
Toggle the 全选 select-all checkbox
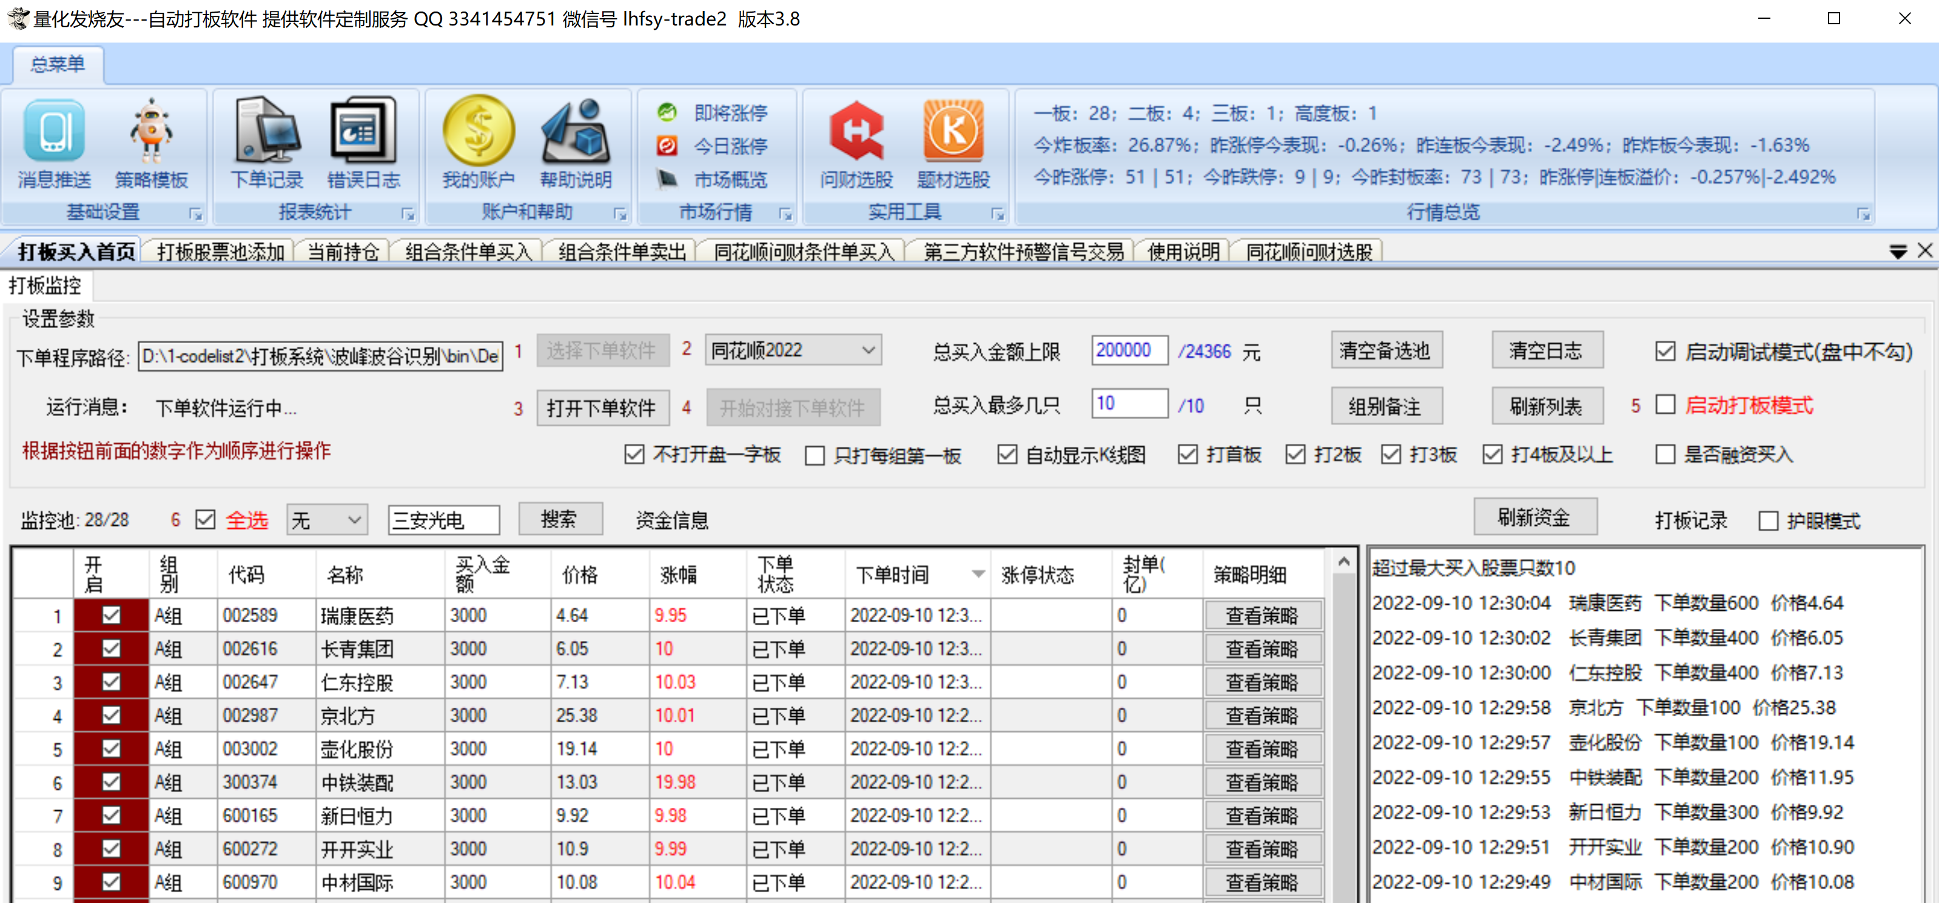pos(205,519)
